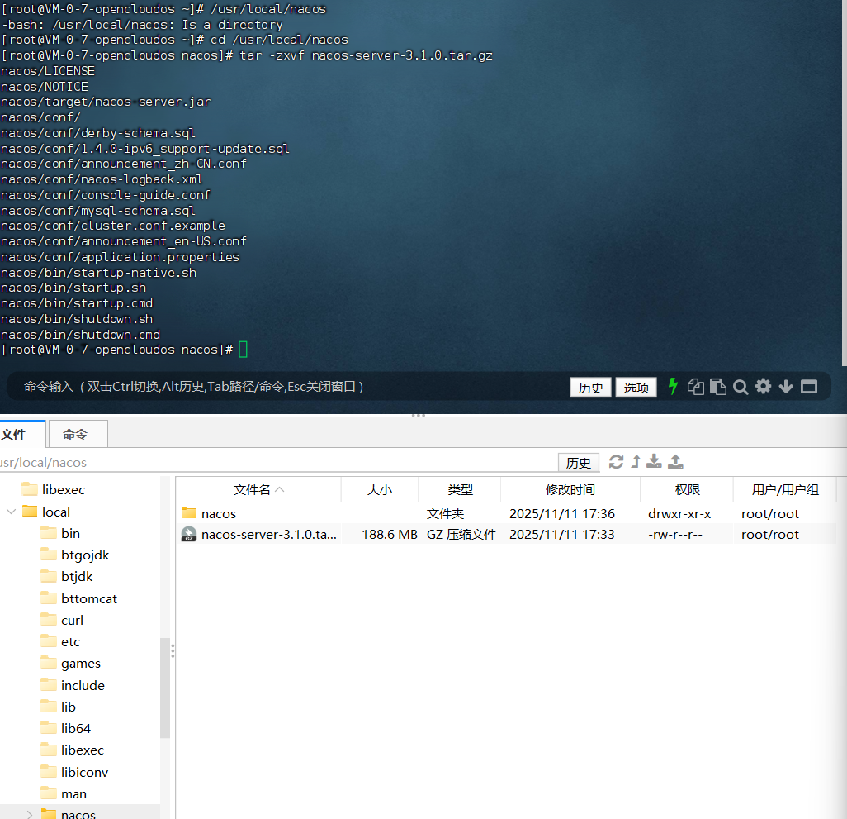Switch to the 文件 tab
Screen dimensions: 847x819
click(14, 434)
